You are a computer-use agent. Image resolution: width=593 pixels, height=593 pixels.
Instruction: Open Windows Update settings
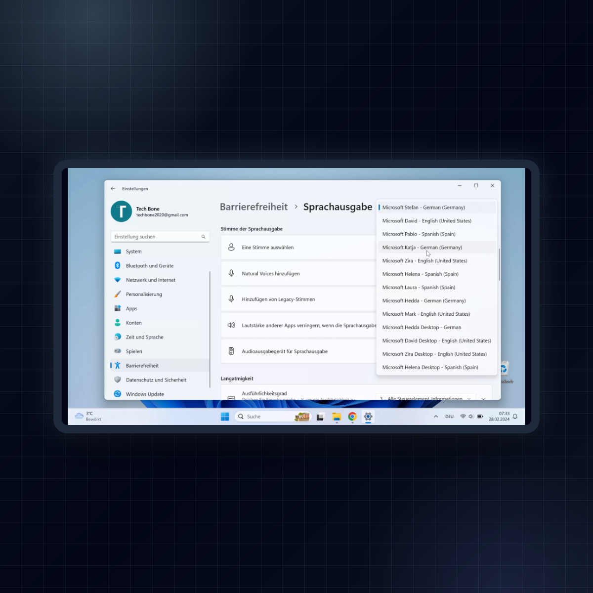[160, 394]
